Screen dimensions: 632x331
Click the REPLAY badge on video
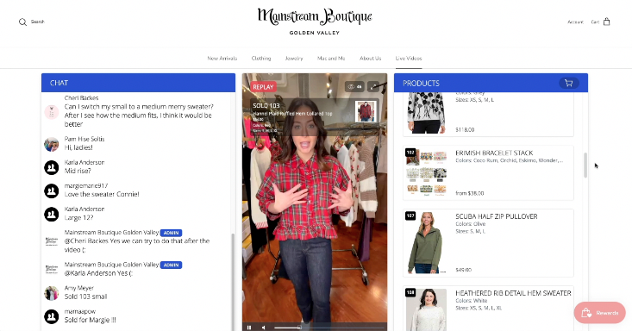[263, 87]
